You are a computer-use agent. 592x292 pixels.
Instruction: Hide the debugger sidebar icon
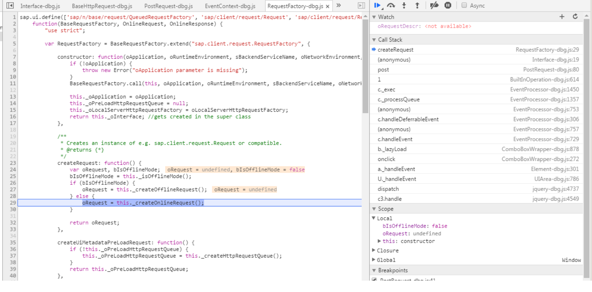click(x=361, y=6)
